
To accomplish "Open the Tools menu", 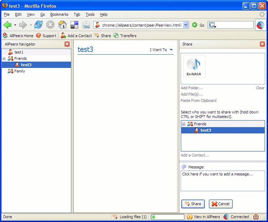I will click(90, 14).
